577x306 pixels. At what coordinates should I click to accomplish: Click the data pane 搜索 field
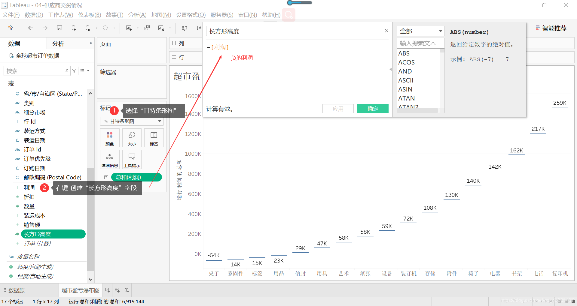37,71
